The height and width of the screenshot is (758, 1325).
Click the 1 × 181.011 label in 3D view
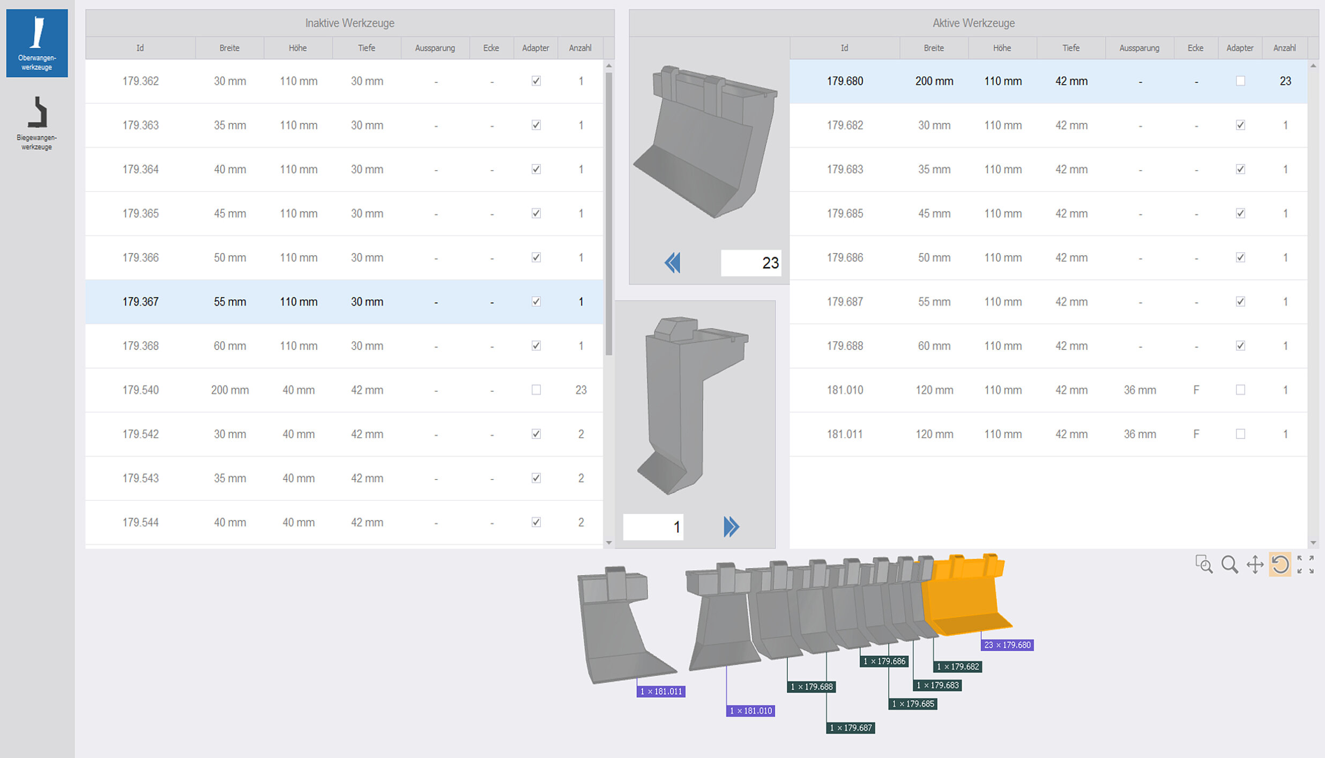(661, 692)
